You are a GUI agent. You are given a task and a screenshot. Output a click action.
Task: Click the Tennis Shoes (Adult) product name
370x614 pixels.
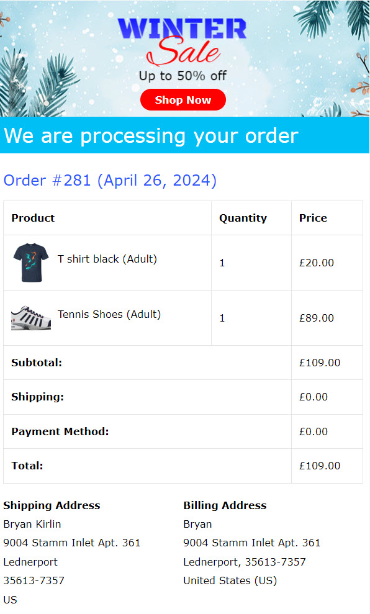point(109,314)
